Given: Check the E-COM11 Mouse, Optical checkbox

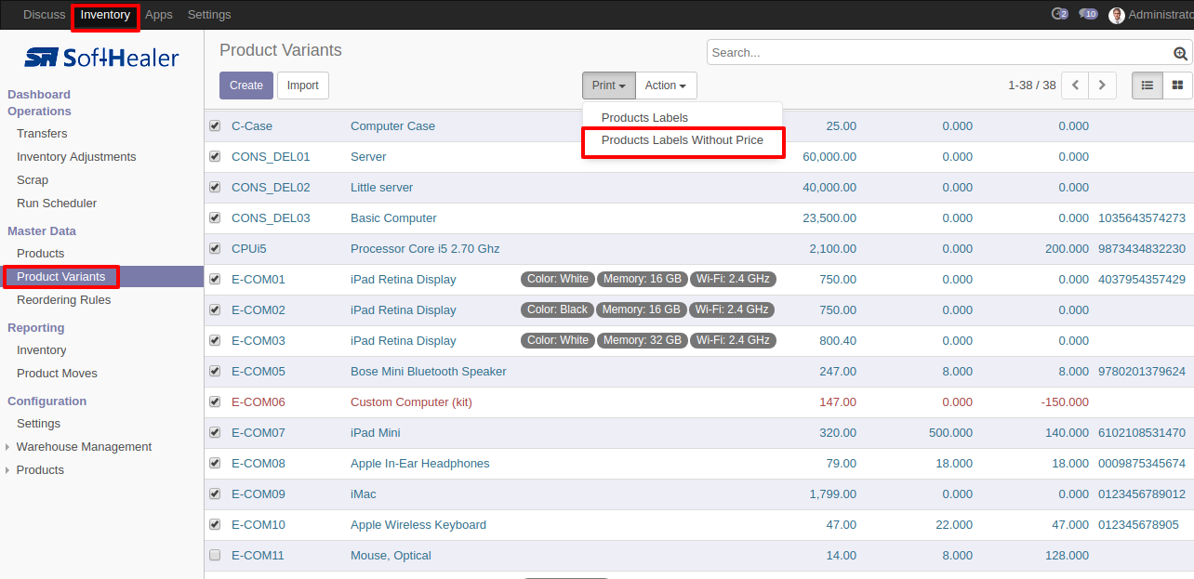Looking at the screenshot, I should (215, 555).
